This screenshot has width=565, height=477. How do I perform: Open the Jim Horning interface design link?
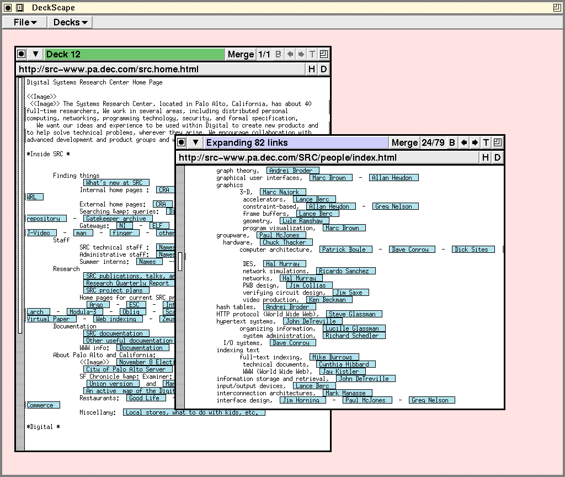303,400
